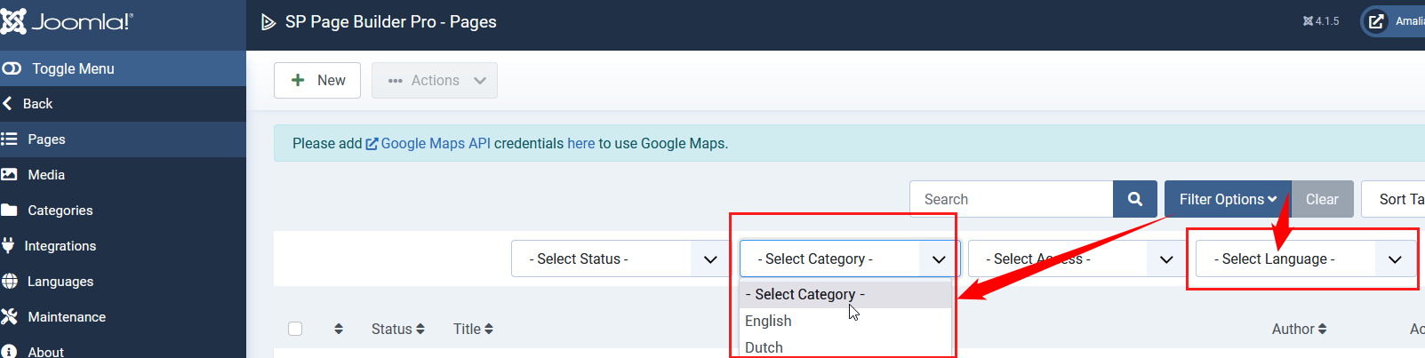This screenshot has width=1425, height=358.
Task: Click the Media image icon in sidebar
Action: point(10,175)
